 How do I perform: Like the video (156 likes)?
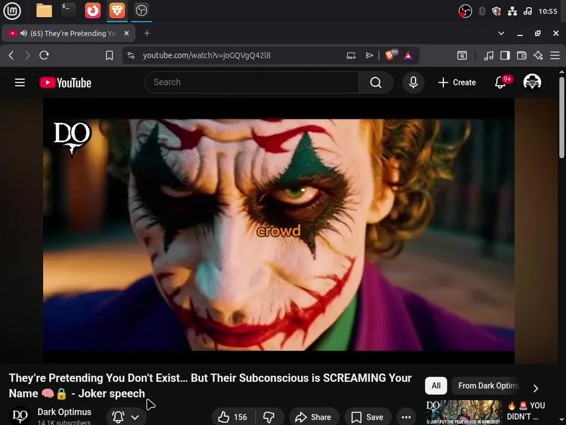click(233, 417)
